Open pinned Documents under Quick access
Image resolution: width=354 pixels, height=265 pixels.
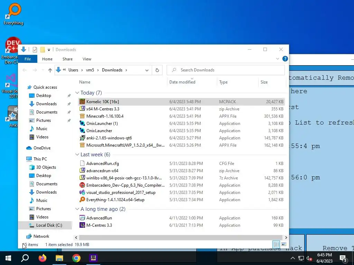coord(47,112)
